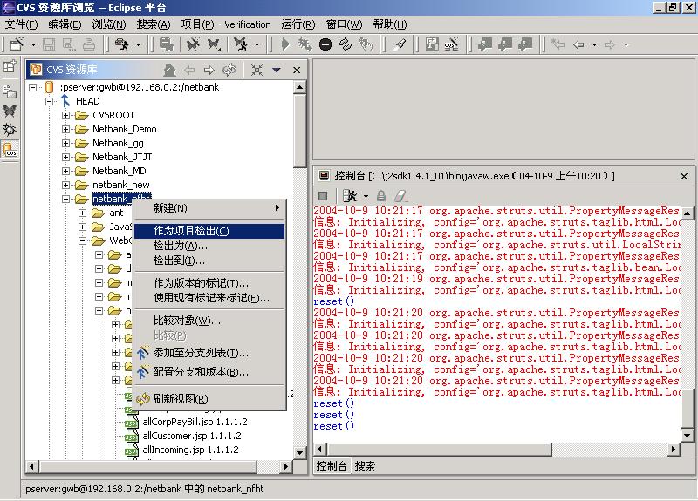Image resolution: width=698 pixels, height=501 pixels.
Task: Expand the Netbank_Demo folder
Action: coord(66,129)
